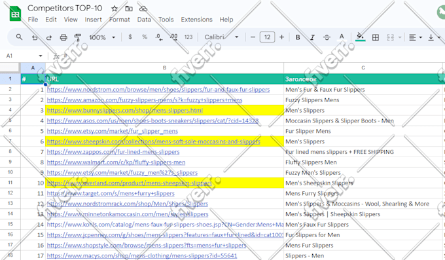Open the asos.com slippers link
Screen dimensions: 445x260
pos(152,121)
